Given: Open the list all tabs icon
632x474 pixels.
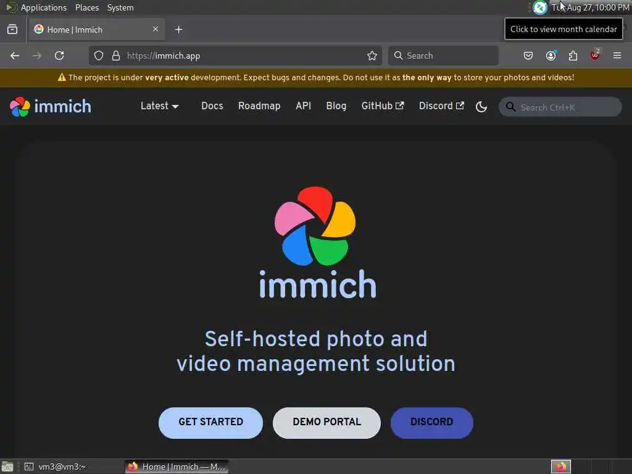Looking at the screenshot, I should click(x=12, y=30).
